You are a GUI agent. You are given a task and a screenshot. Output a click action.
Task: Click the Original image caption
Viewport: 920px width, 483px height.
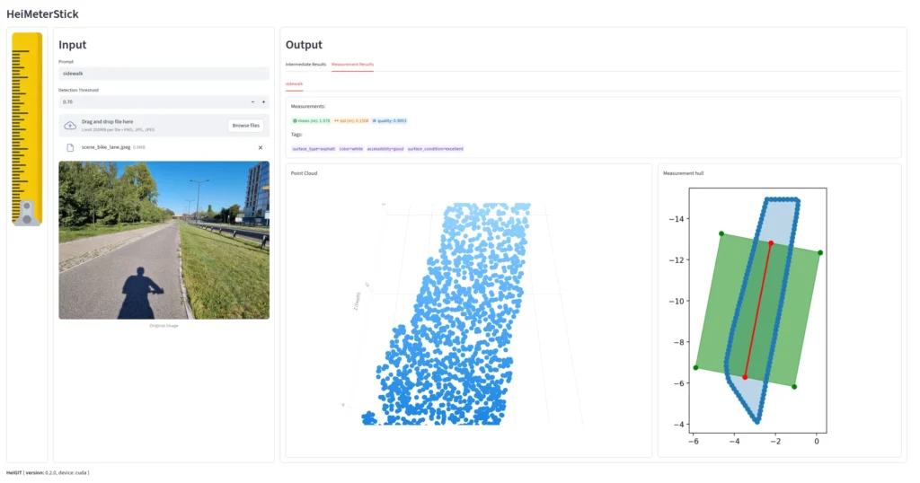(164, 325)
